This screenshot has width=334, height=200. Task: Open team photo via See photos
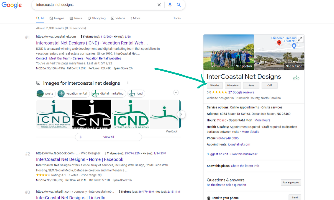tap(228, 52)
